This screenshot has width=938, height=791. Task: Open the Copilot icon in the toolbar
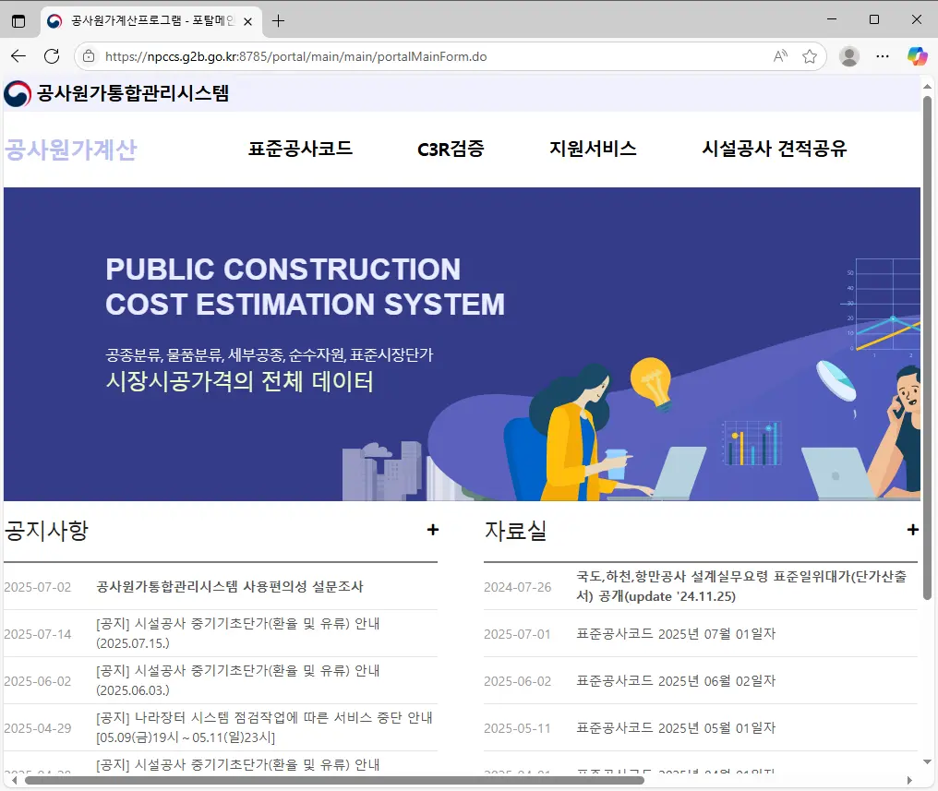point(918,56)
